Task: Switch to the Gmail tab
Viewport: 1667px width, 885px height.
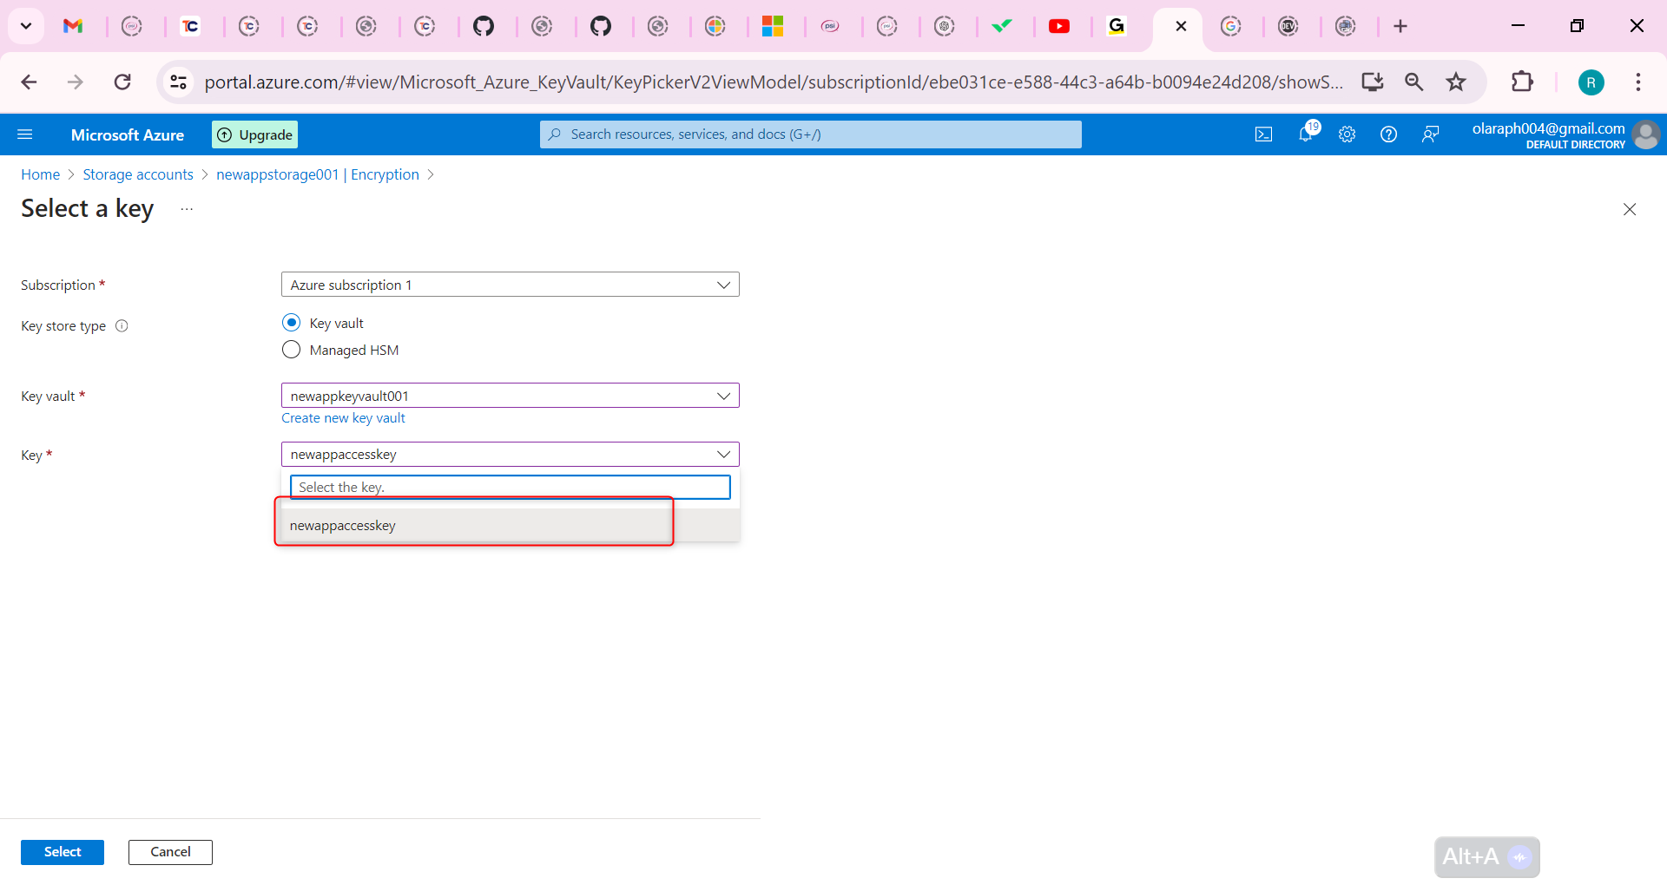Action: coord(73,26)
